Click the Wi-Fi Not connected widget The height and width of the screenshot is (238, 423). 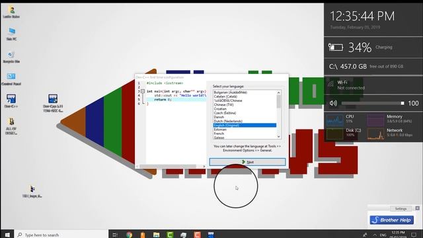[x=373, y=85]
